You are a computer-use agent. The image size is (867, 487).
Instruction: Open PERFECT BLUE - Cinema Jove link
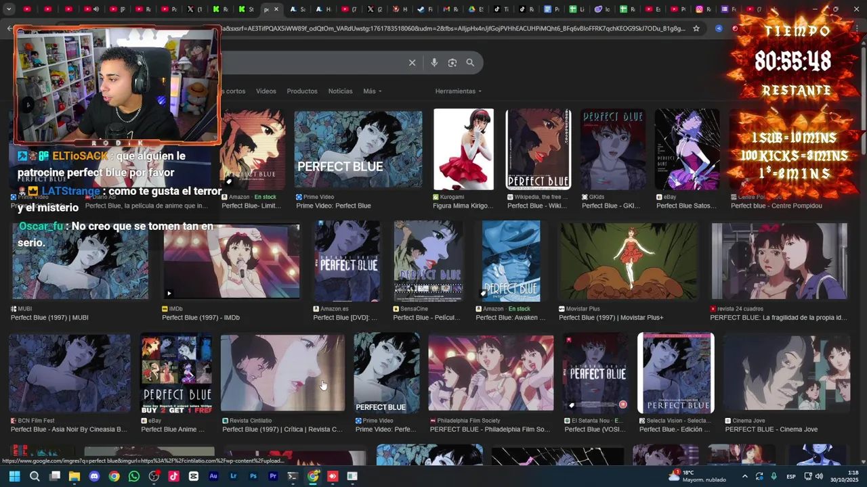(x=771, y=429)
